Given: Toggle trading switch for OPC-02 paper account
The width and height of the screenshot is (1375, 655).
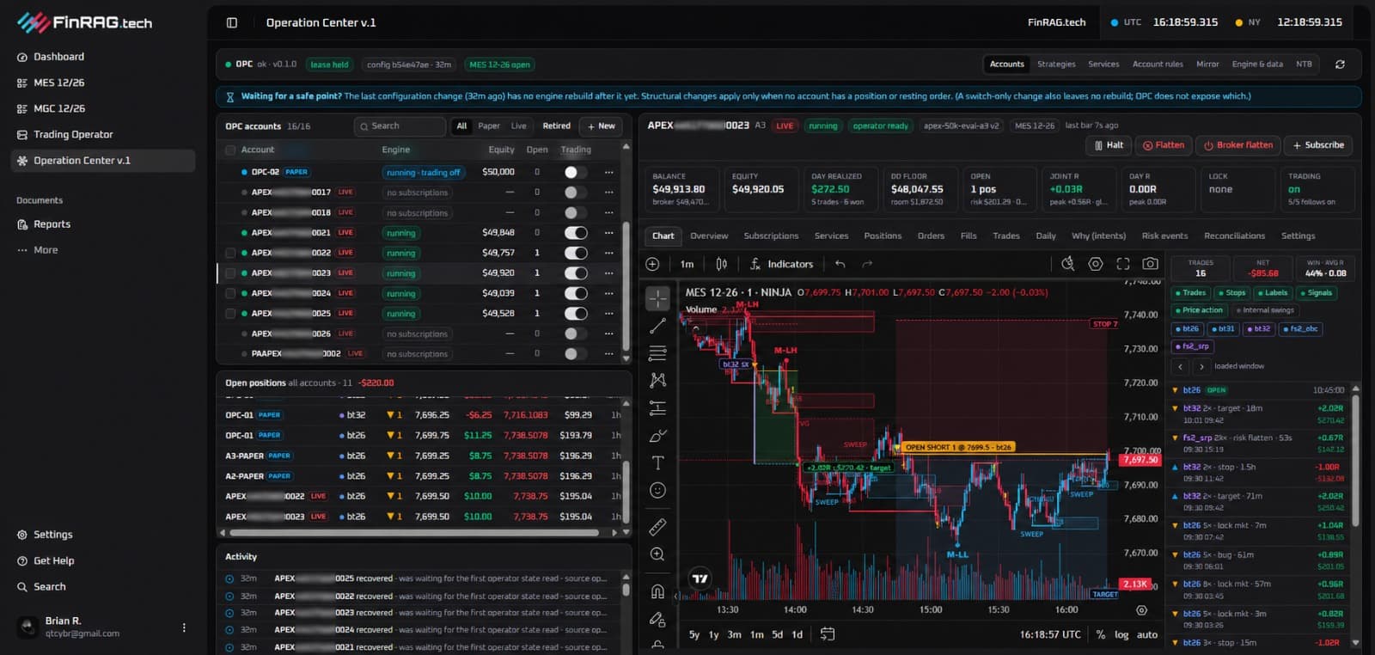Looking at the screenshot, I should pos(575,172).
